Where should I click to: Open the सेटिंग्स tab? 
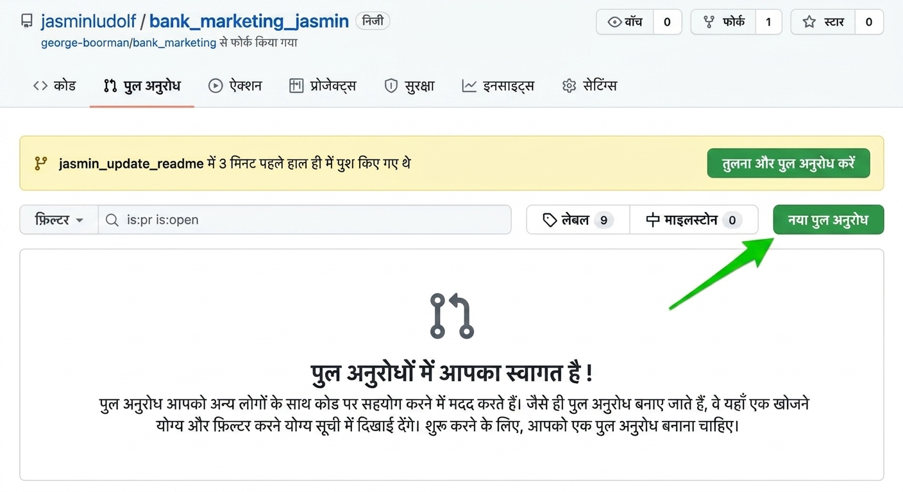589,86
